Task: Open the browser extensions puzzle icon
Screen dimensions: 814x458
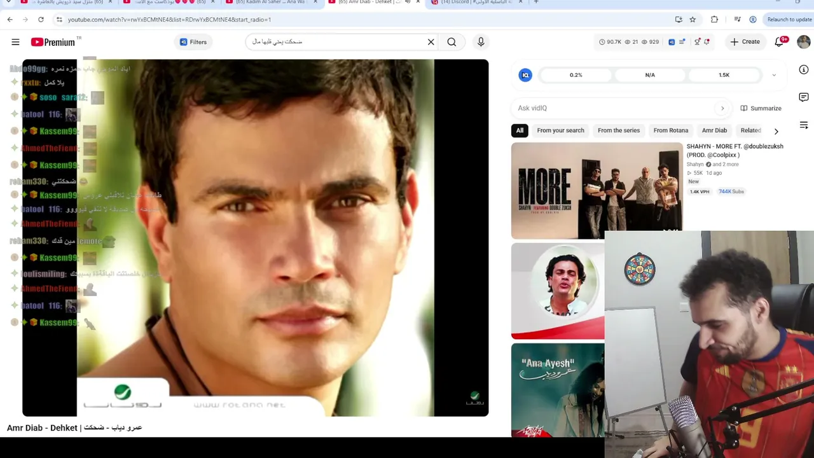Action: [714, 20]
